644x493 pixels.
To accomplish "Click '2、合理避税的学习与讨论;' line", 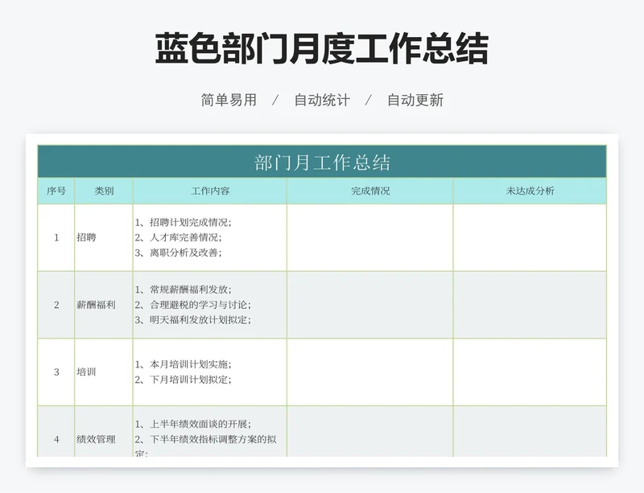I will [x=193, y=305].
